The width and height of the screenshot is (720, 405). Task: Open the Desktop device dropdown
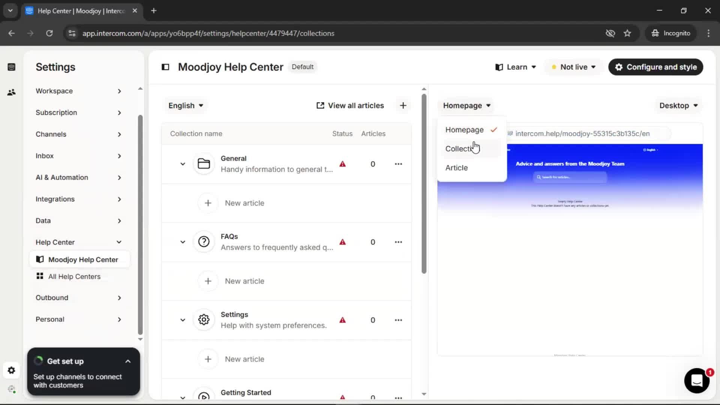coord(678,106)
